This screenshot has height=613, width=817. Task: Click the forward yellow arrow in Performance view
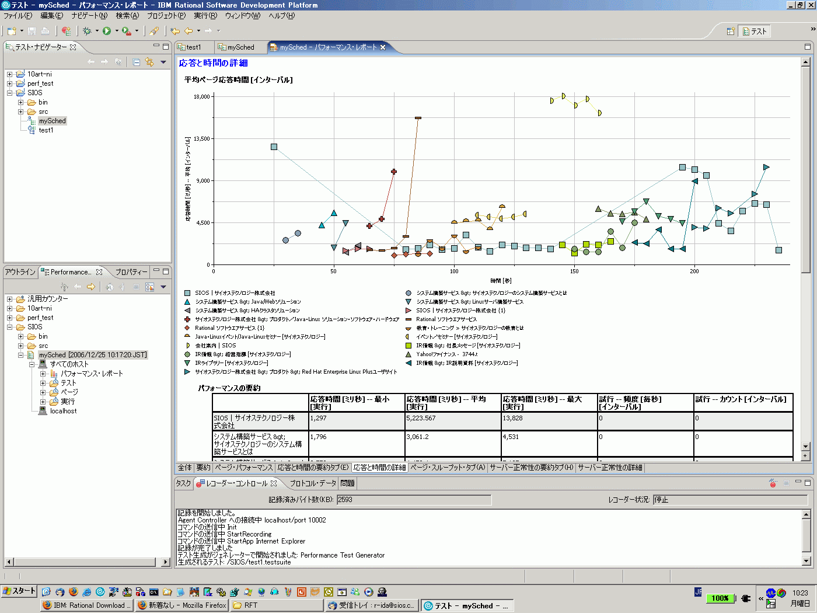(x=91, y=287)
